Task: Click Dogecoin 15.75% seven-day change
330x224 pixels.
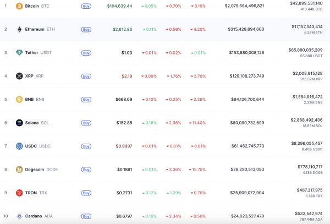Action: [197, 170]
